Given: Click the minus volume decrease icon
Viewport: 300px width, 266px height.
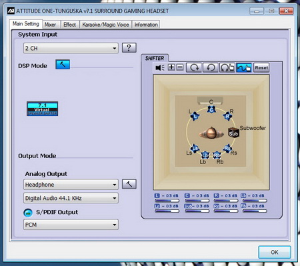Looking at the screenshot, I should click(180, 67).
